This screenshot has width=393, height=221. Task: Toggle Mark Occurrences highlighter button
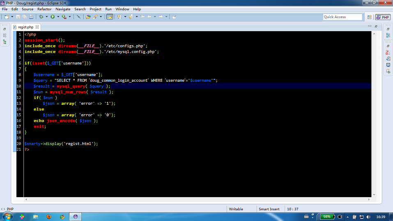[x=110, y=17]
